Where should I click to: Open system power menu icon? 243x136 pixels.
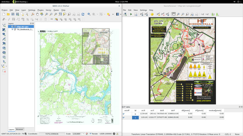coord(238,2)
